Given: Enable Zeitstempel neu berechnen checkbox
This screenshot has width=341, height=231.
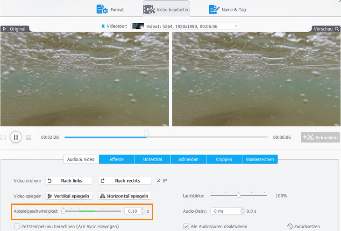Looking at the screenshot, I should coord(17,226).
